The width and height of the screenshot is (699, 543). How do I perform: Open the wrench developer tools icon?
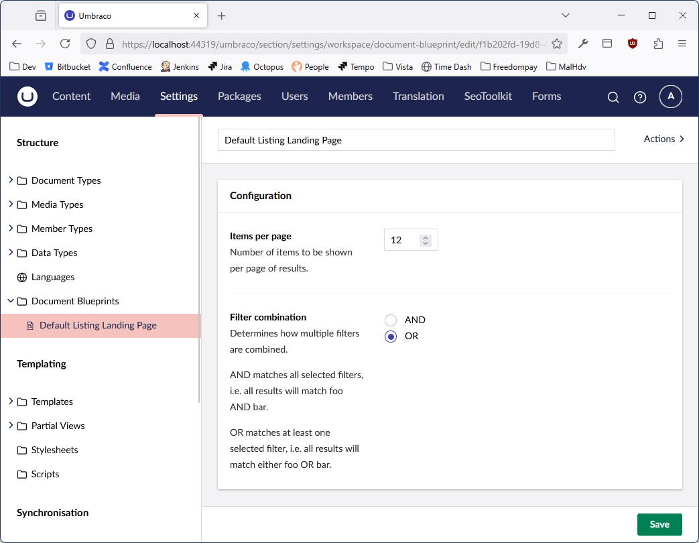click(582, 44)
